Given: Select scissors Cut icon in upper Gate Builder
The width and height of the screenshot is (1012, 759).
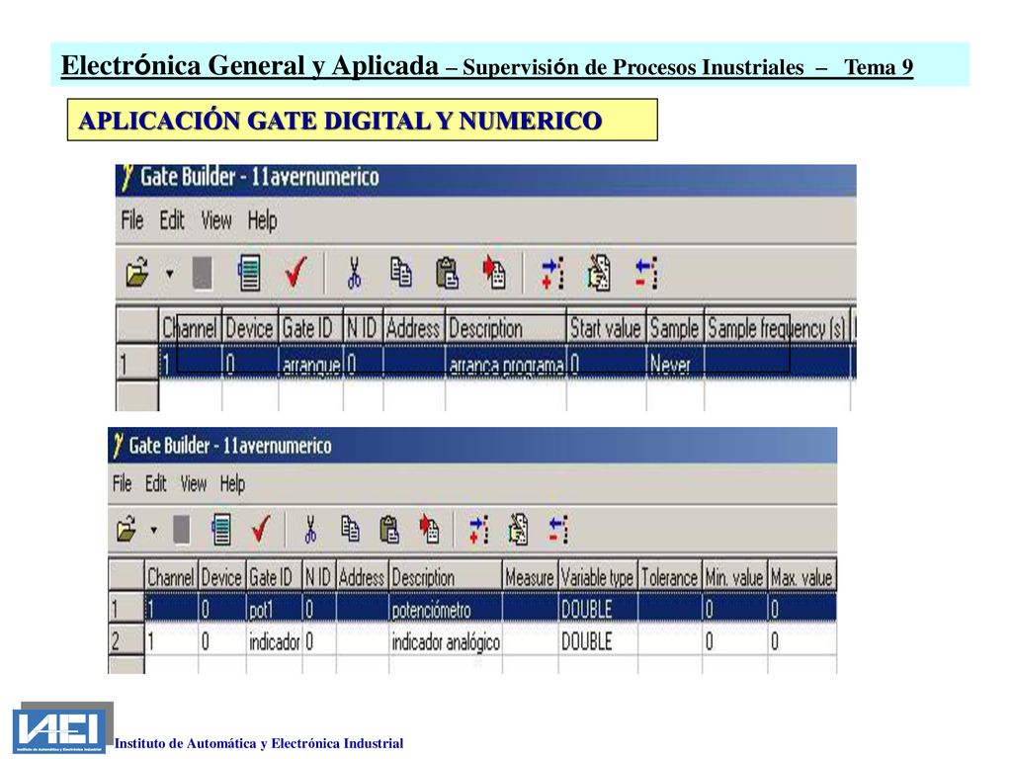Looking at the screenshot, I should [354, 273].
